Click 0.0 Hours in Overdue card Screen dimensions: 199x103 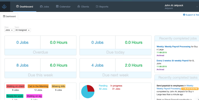59,42
